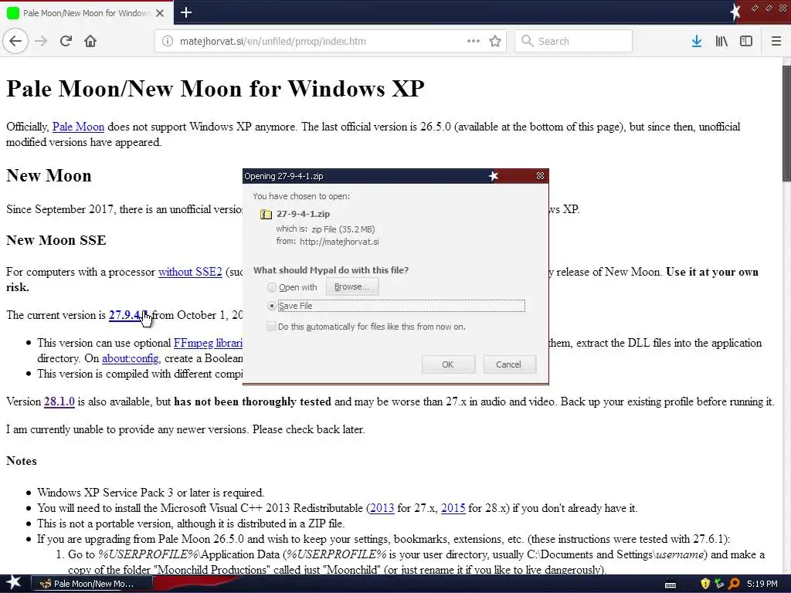The height and width of the screenshot is (593, 791).
Task: Reload the current page
Action: pos(66,41)
